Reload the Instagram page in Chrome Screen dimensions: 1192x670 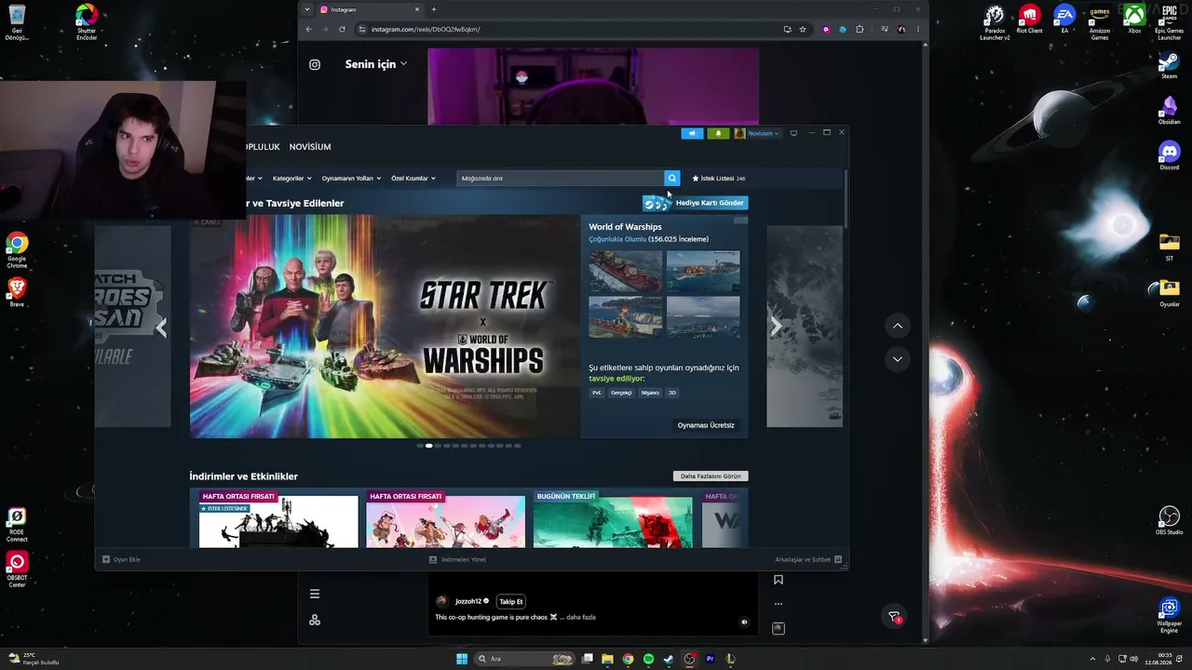(342, 29)
